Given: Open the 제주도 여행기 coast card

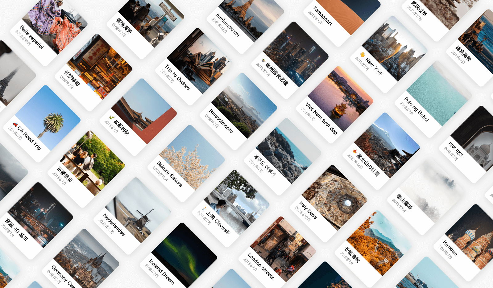Looking at the screenshot, I should click(282, 157).
